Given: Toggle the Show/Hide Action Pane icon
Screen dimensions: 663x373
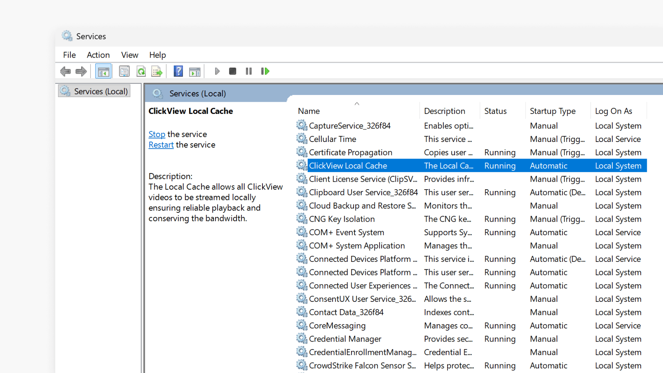Looking at the screenshot, I should pyautogui.click(x=195, y=71).
